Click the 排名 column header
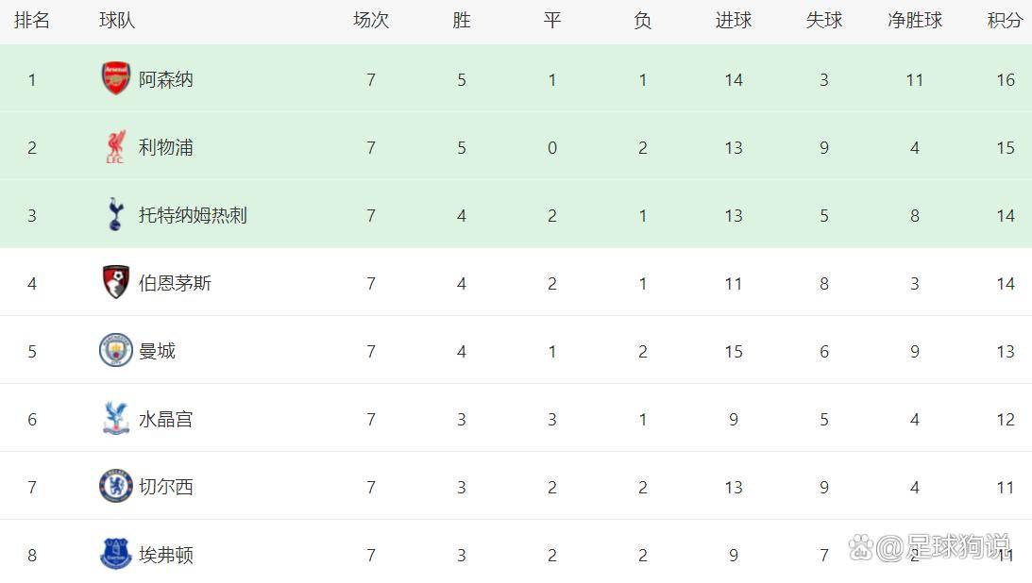 coord(31,21)
